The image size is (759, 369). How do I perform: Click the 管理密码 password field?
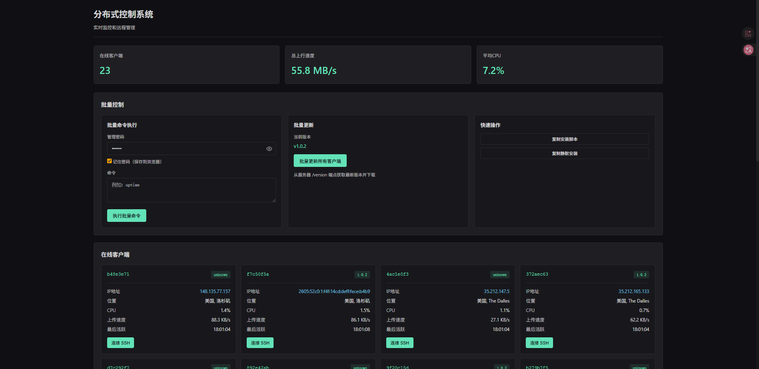[186, 149]
